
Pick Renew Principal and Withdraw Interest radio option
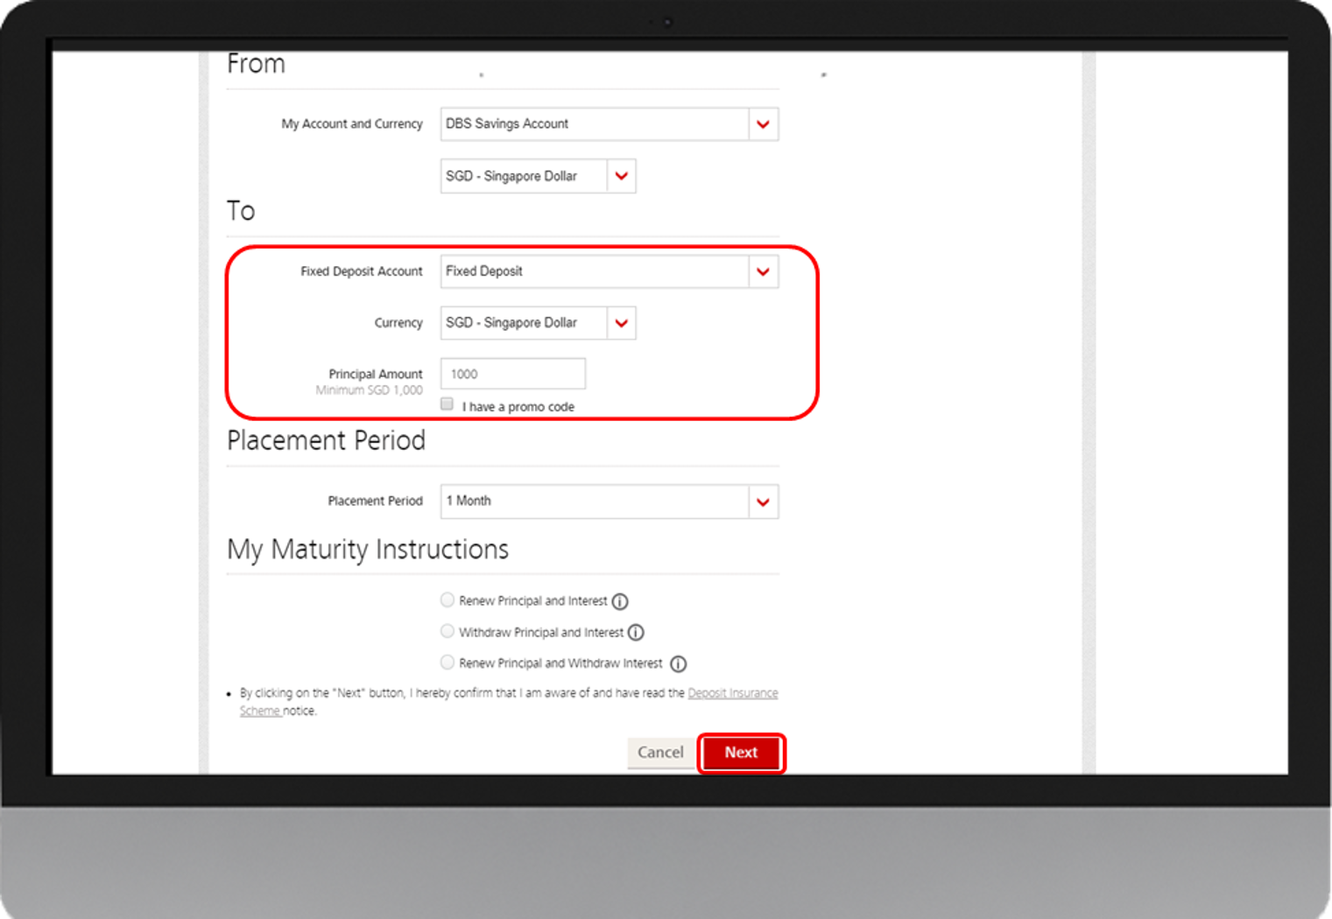tap(448, 663)
